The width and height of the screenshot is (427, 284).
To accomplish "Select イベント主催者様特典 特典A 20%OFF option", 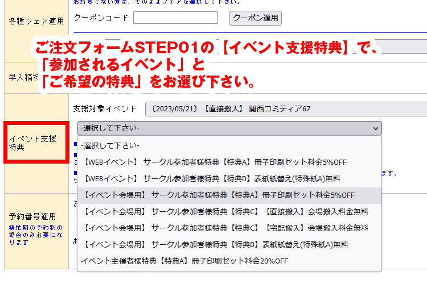I will tap(184, 261).
